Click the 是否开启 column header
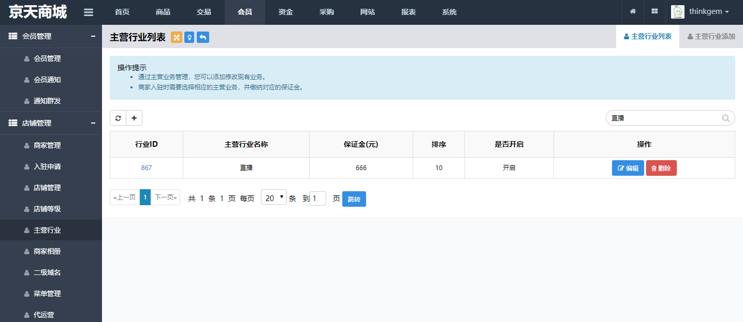The height and width of the screenshot is (322, 743). coord(509,144)
